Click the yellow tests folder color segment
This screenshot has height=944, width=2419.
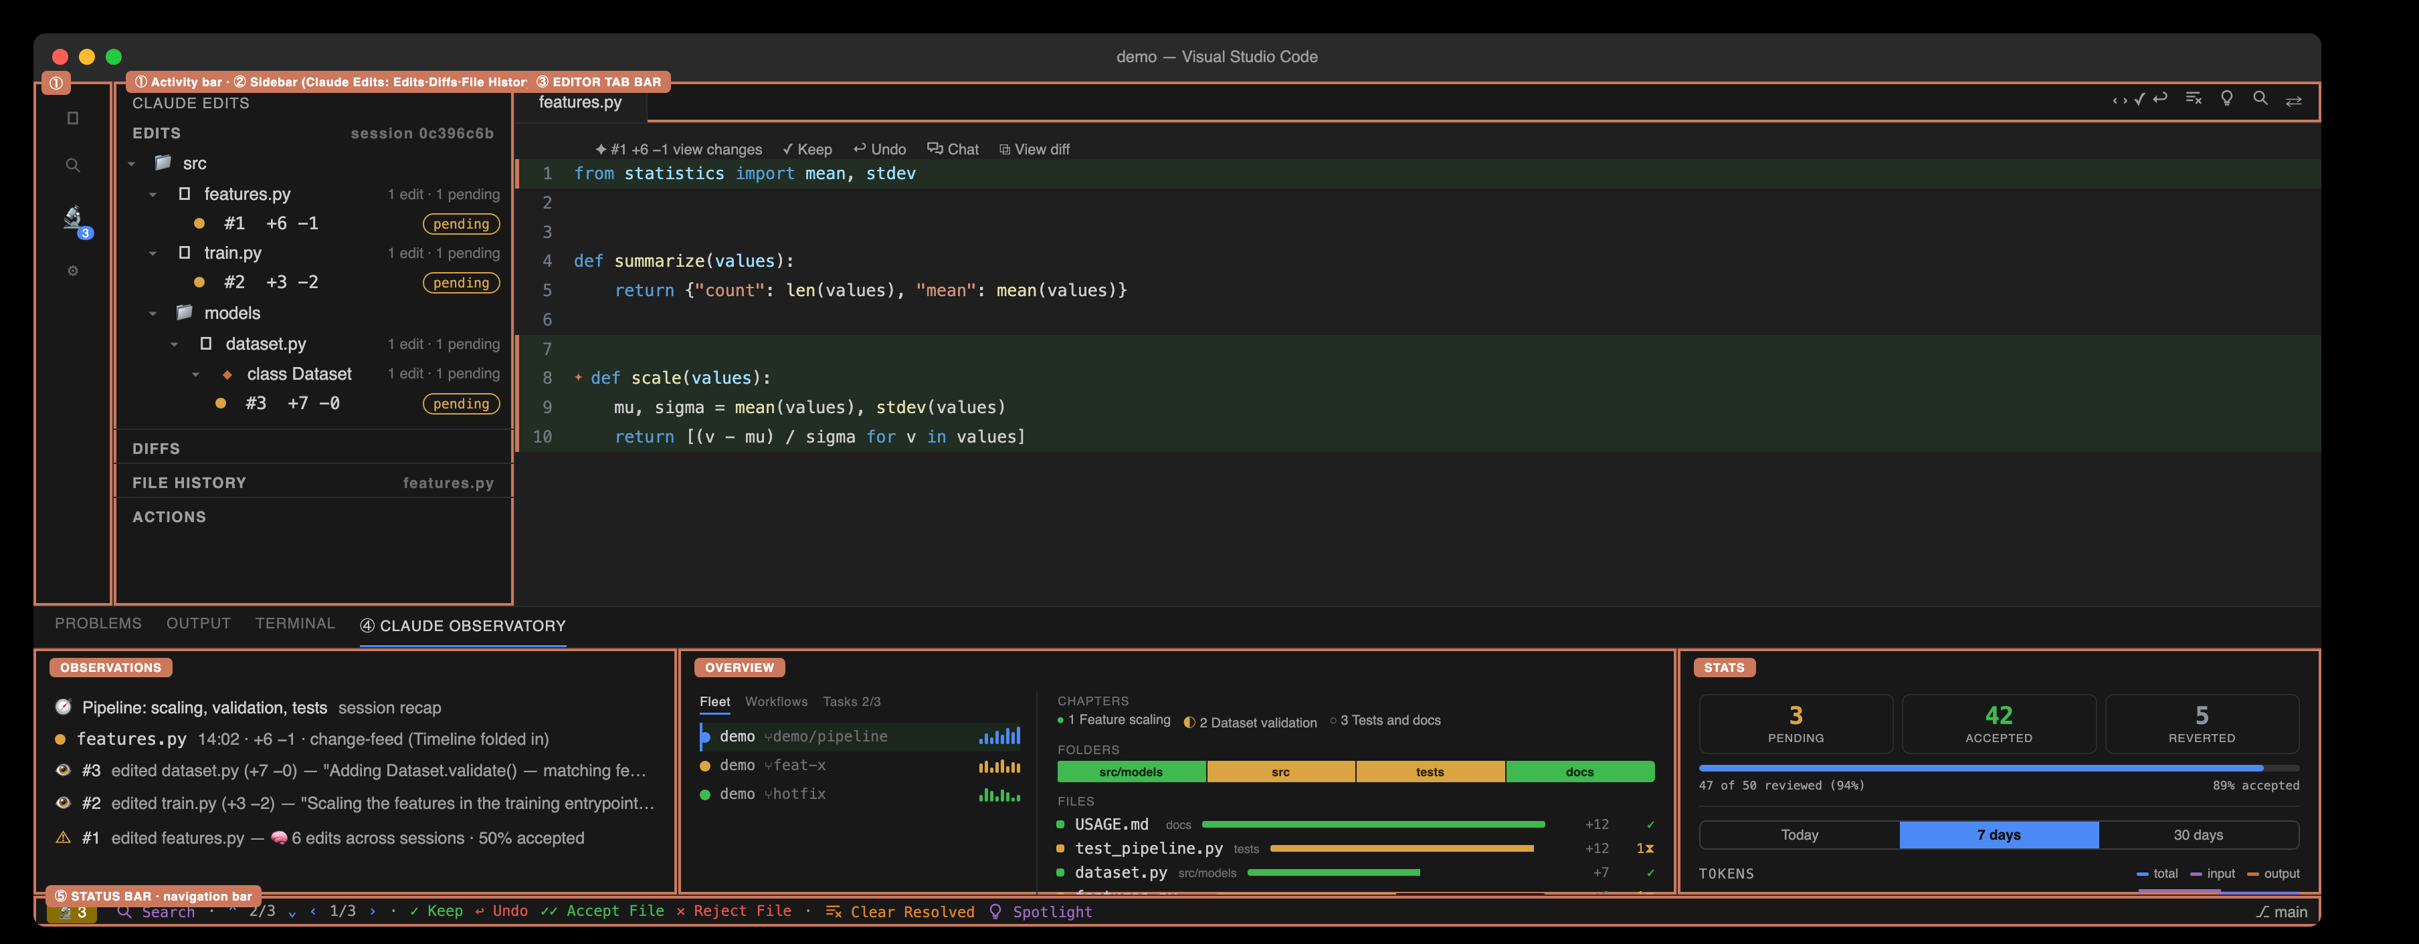tap(1430, 772)
